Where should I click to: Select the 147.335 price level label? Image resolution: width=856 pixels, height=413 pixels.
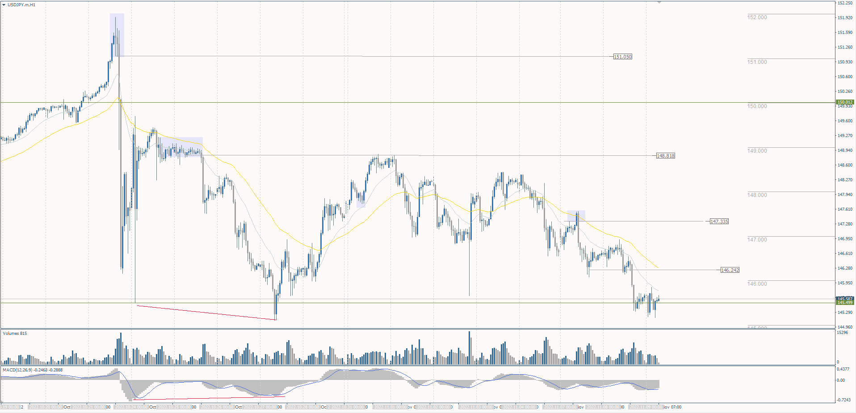click(x=719, y=221)
